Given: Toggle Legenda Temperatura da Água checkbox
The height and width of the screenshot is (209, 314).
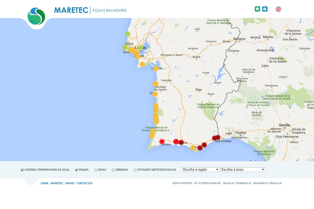Looking at the screenshot, I should click(x=22, y=170).
